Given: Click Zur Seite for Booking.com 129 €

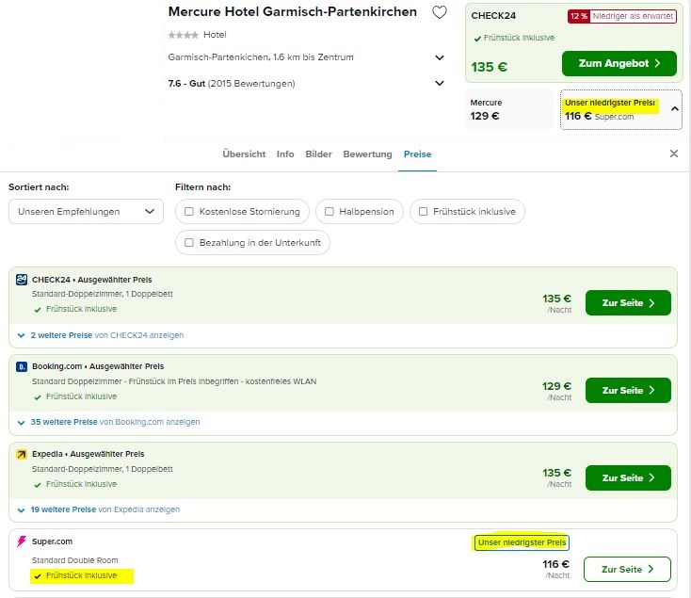Looking at the screenshot, I should [x=628, y=391].
